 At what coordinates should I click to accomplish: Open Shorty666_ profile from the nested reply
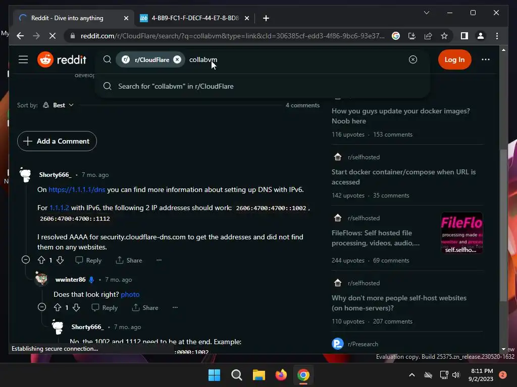point(87,327)
